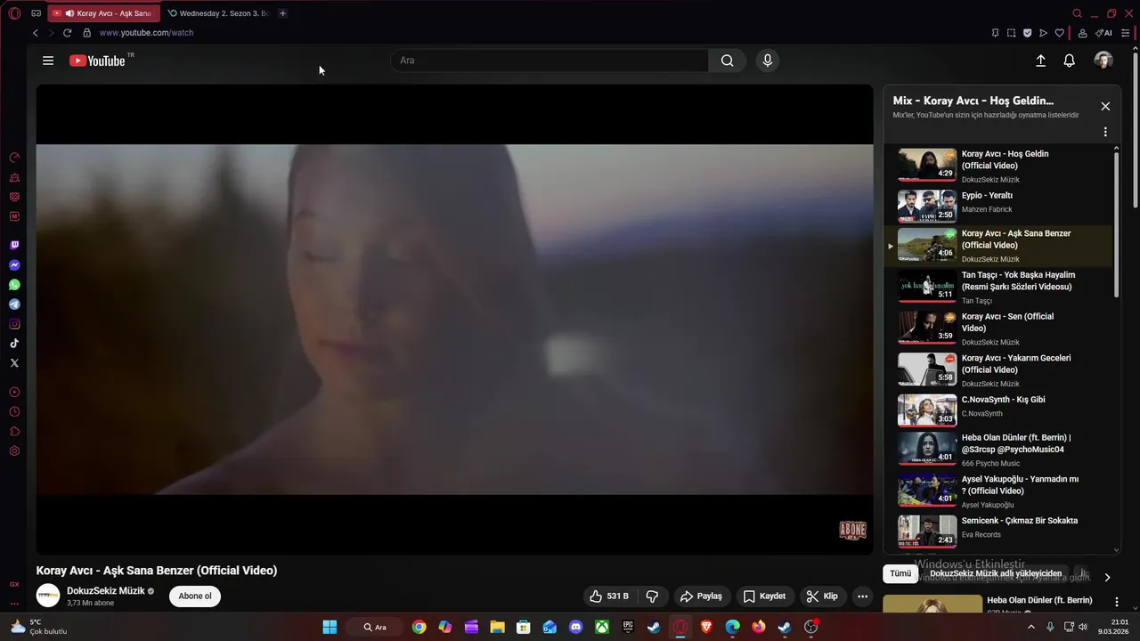Viewport: 1140px width, 641px height.
Task: Open File Explorer from the taskbar
Action: [497, 627]
